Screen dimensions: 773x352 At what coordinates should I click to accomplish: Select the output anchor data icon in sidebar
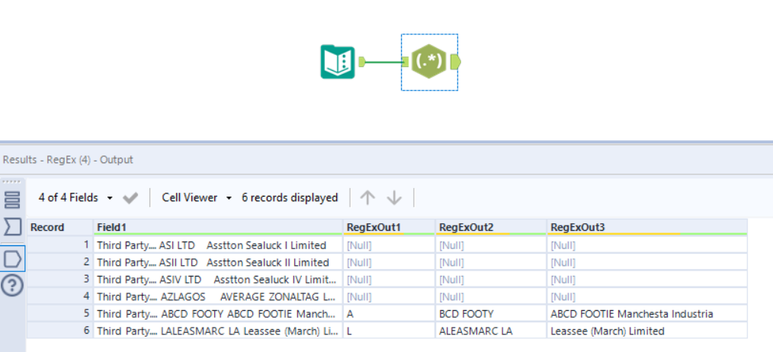(x=13, y=258)
